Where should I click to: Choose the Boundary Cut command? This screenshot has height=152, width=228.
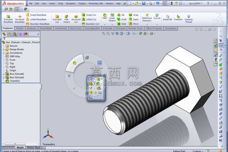(90, 24)
